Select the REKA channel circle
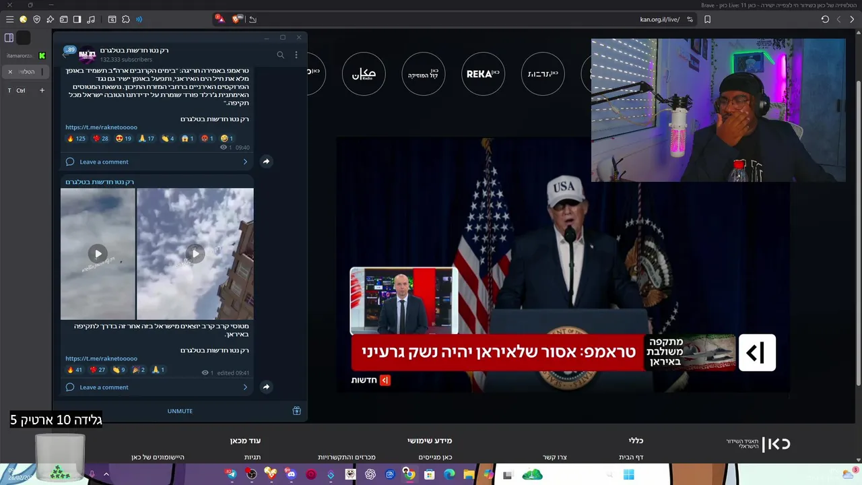Image resolution: width=862 pixels, height=485 pixels. pos(484,73)
